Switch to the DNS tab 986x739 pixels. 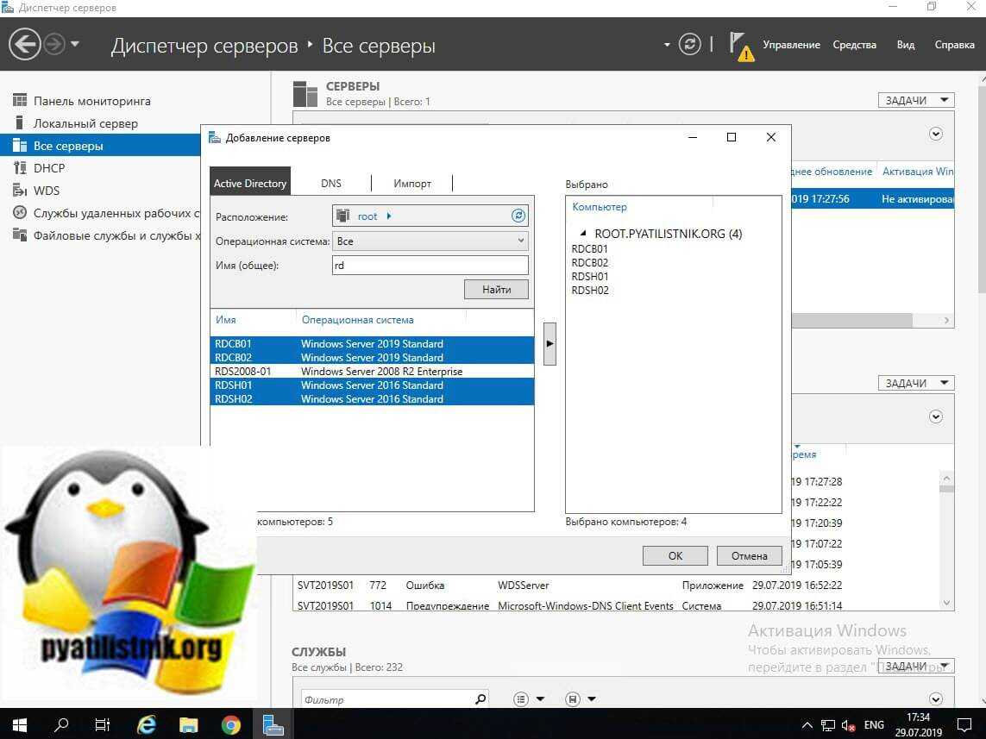coord(331,183)
